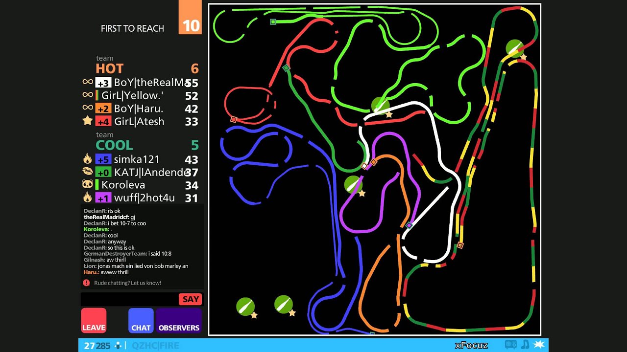The image size is (627, 352).
Task: Click the purple +1 score badge
Action: point(103,198)
